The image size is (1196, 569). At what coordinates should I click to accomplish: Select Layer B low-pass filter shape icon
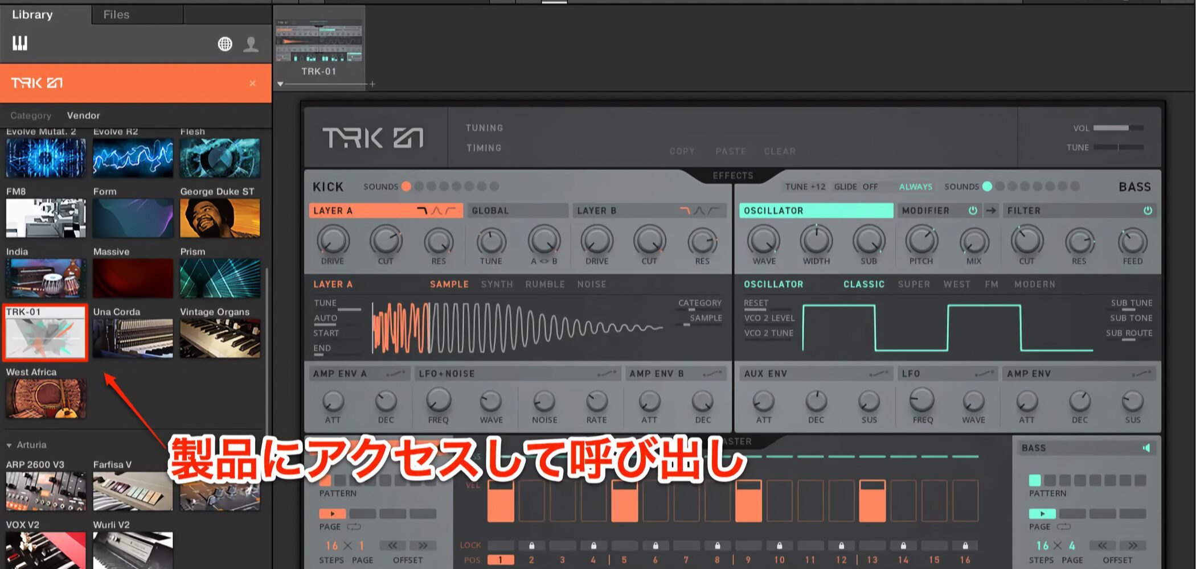tap(685, 211)
